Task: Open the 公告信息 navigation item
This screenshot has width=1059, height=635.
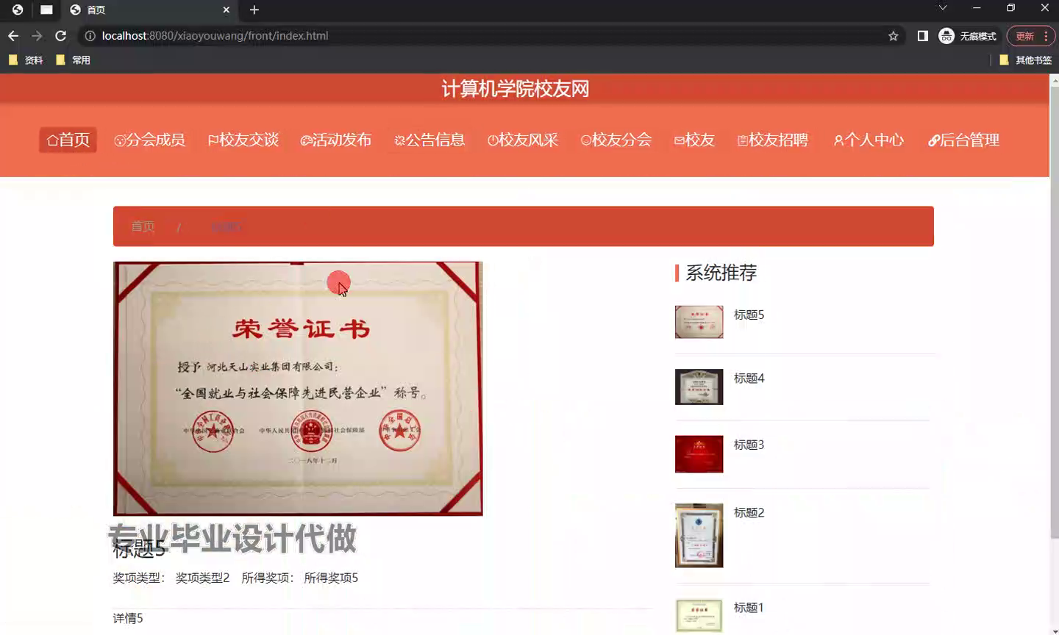Action: (429, 140)
